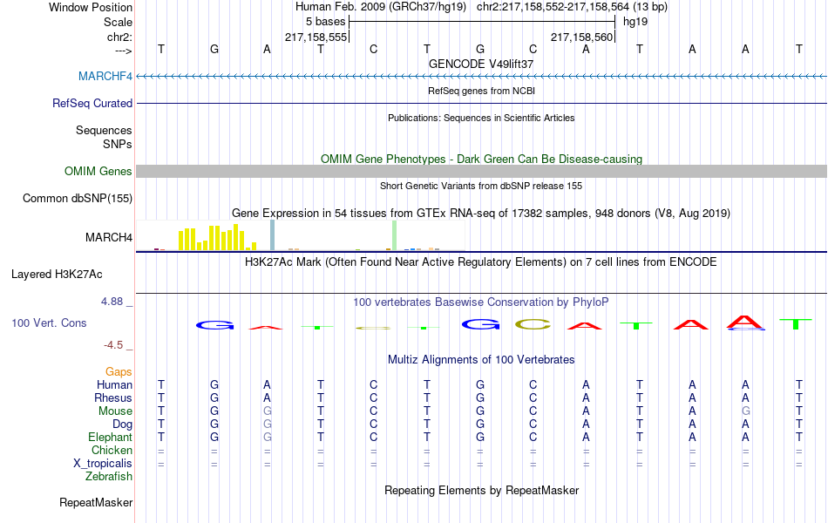Select the SNPs label under Sequences
Viewport: 828px width, 523px height.
[x=118, y=144]
